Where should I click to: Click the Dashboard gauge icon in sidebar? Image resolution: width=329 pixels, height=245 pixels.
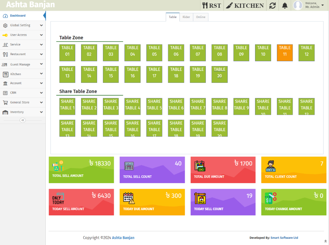point(5,16)
